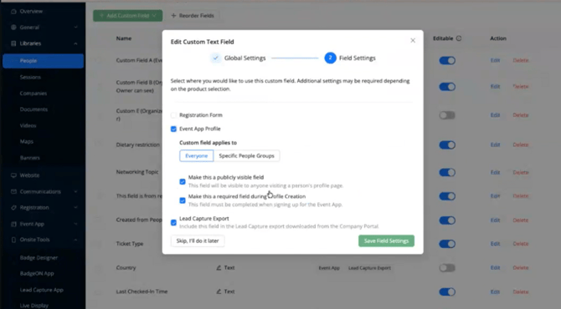Screen dimensions: 561x309
Task: Click Skip, I'll do it later
Action: pos(198,241)
